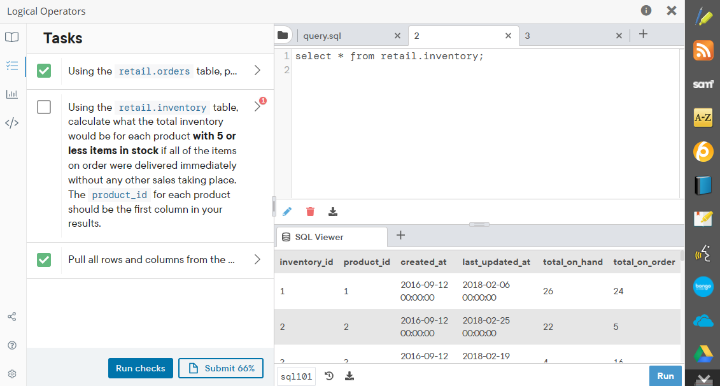The image size is (720, 386).
Task: Click the share icon in left sidebar
Action: point(11,316)
